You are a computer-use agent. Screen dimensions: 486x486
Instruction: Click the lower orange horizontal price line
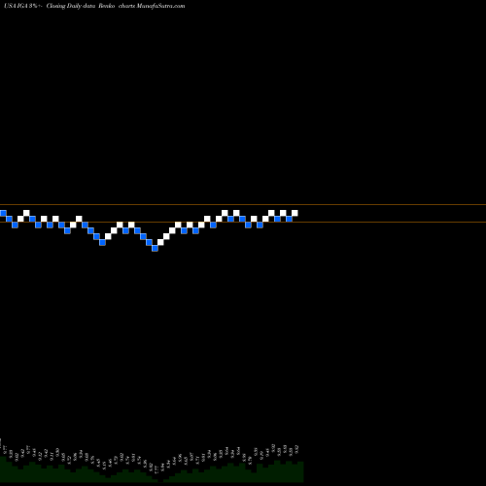coord(243,222)
